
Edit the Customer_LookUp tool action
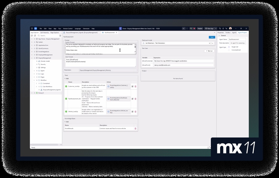[132, 86]
